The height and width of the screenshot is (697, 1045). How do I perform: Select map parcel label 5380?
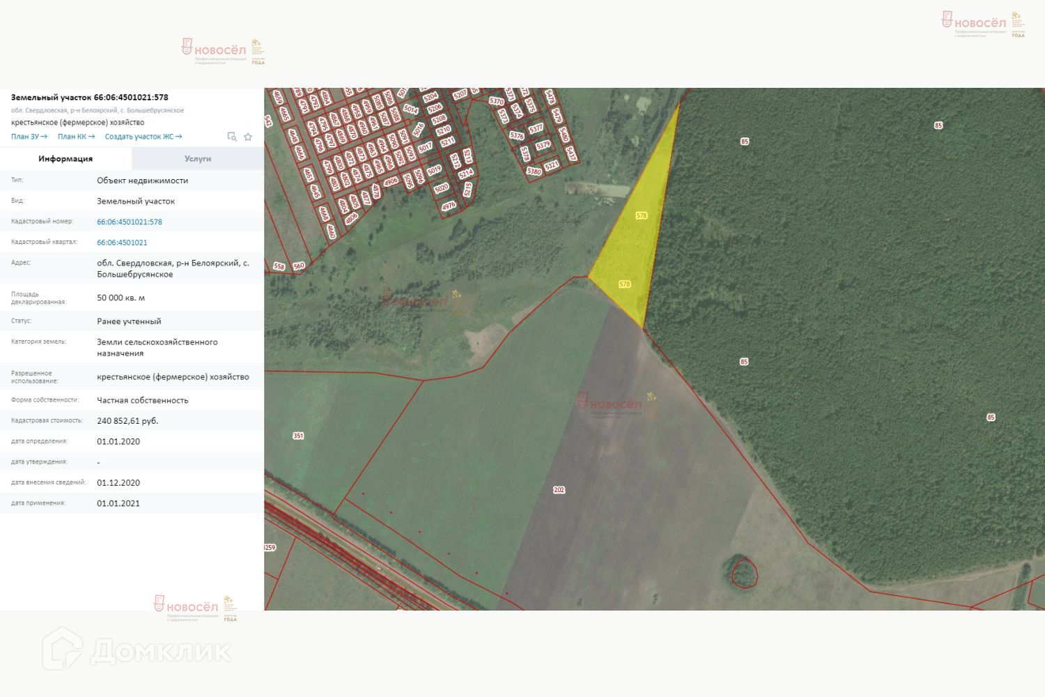click(x=534, y=171)
